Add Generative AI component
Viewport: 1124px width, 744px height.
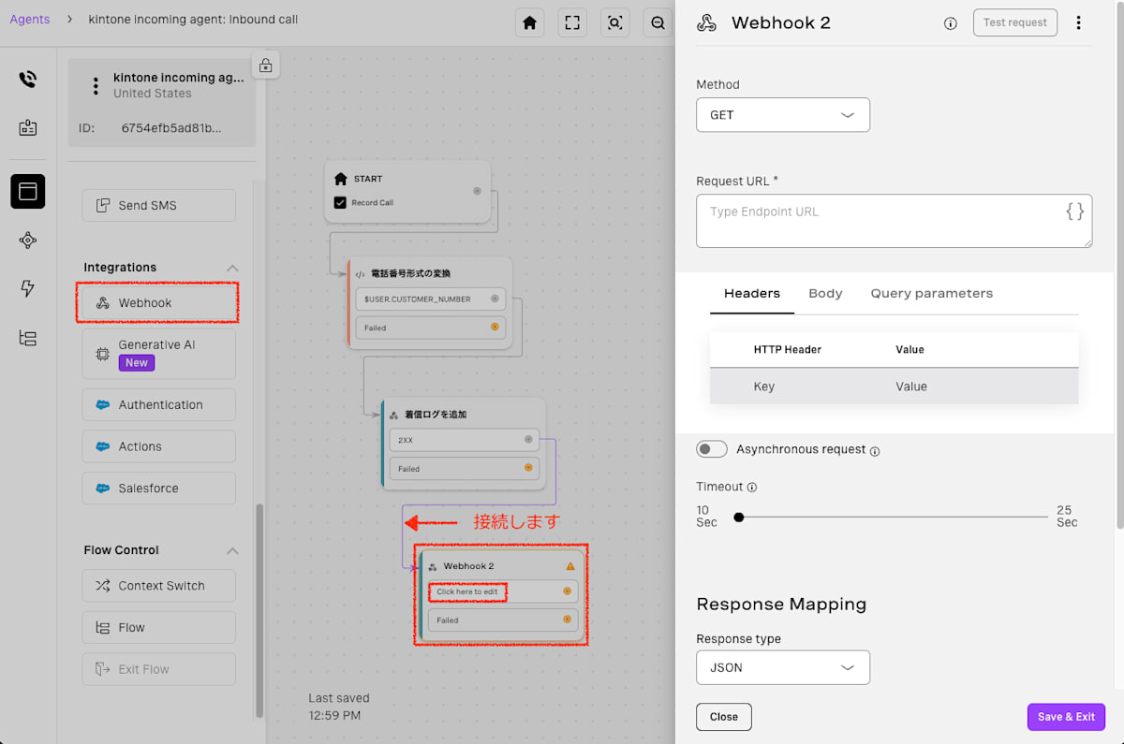point(158,353)
